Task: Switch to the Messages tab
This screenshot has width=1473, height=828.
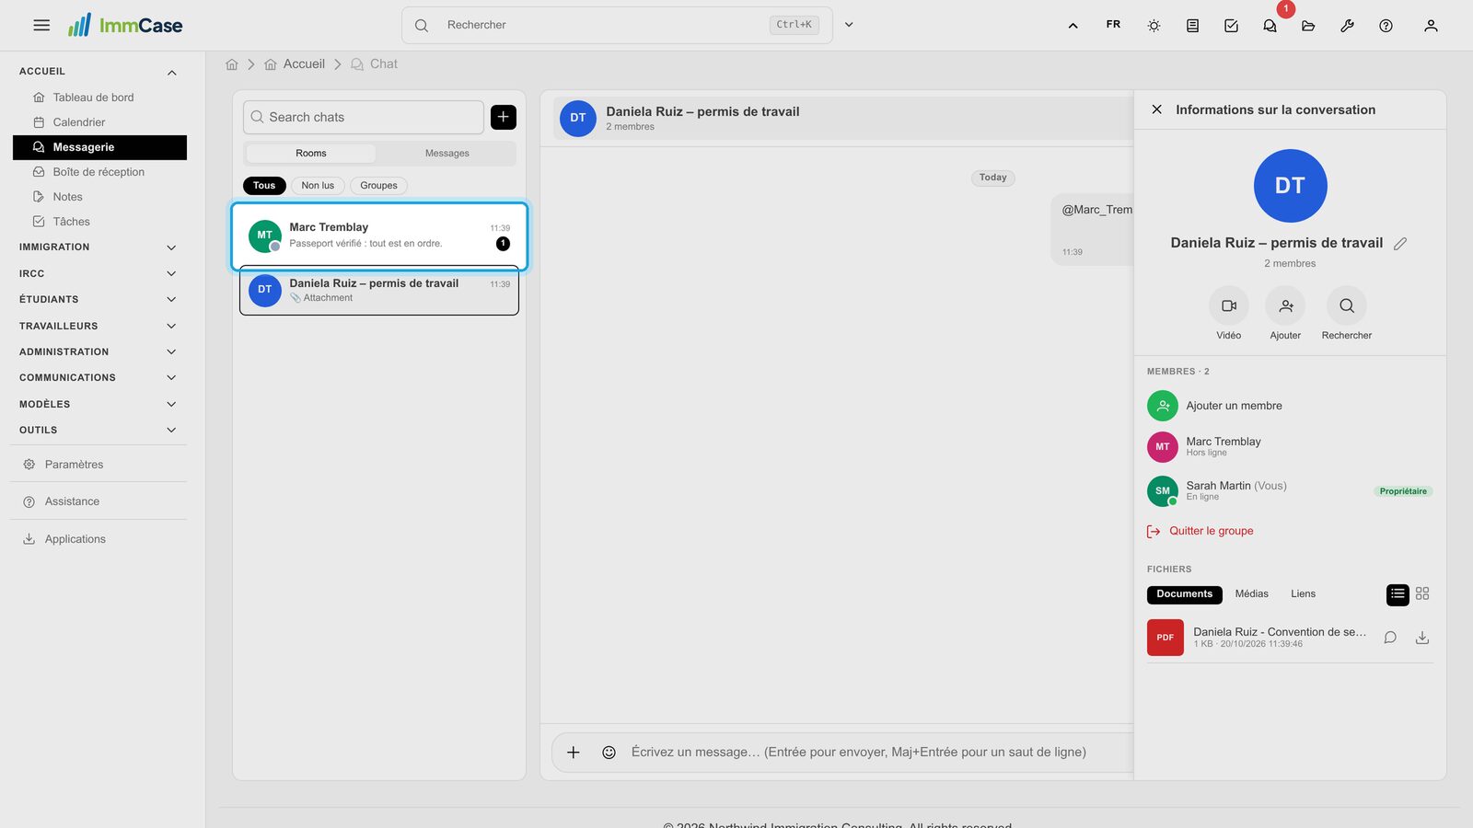Action: click(x=447, y=154)
